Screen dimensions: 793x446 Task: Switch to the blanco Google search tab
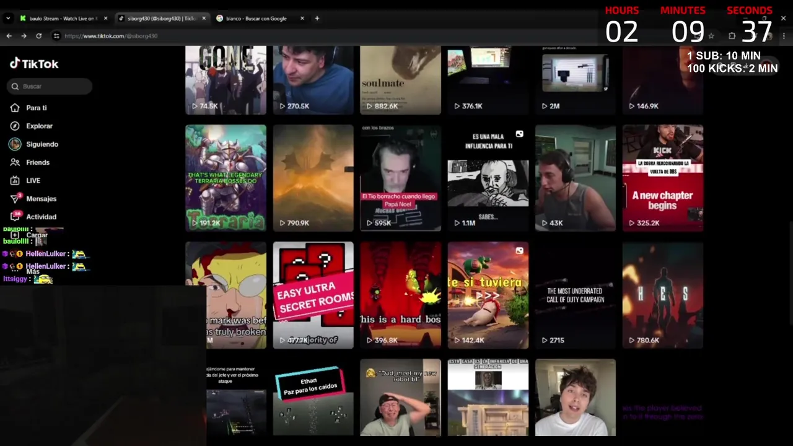click(x=260, y=19)
